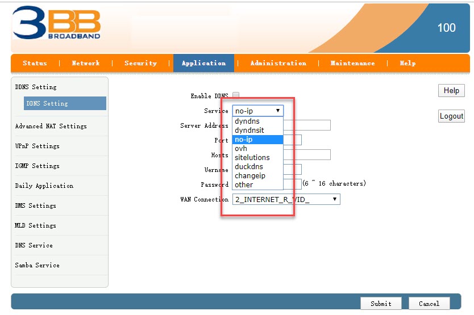Click the Logout button
The image size is (474, 315).
coord(451,116)
